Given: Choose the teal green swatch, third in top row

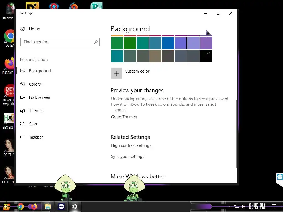Looking at the screenshot, I should tap(143, 43).
